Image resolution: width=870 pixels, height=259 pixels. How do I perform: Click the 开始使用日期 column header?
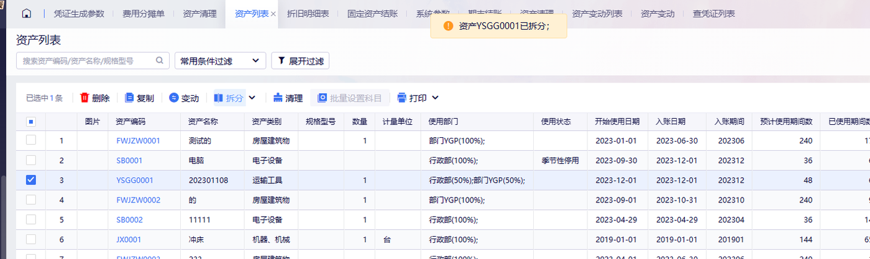pyautogui.click(x=617, y=122)
